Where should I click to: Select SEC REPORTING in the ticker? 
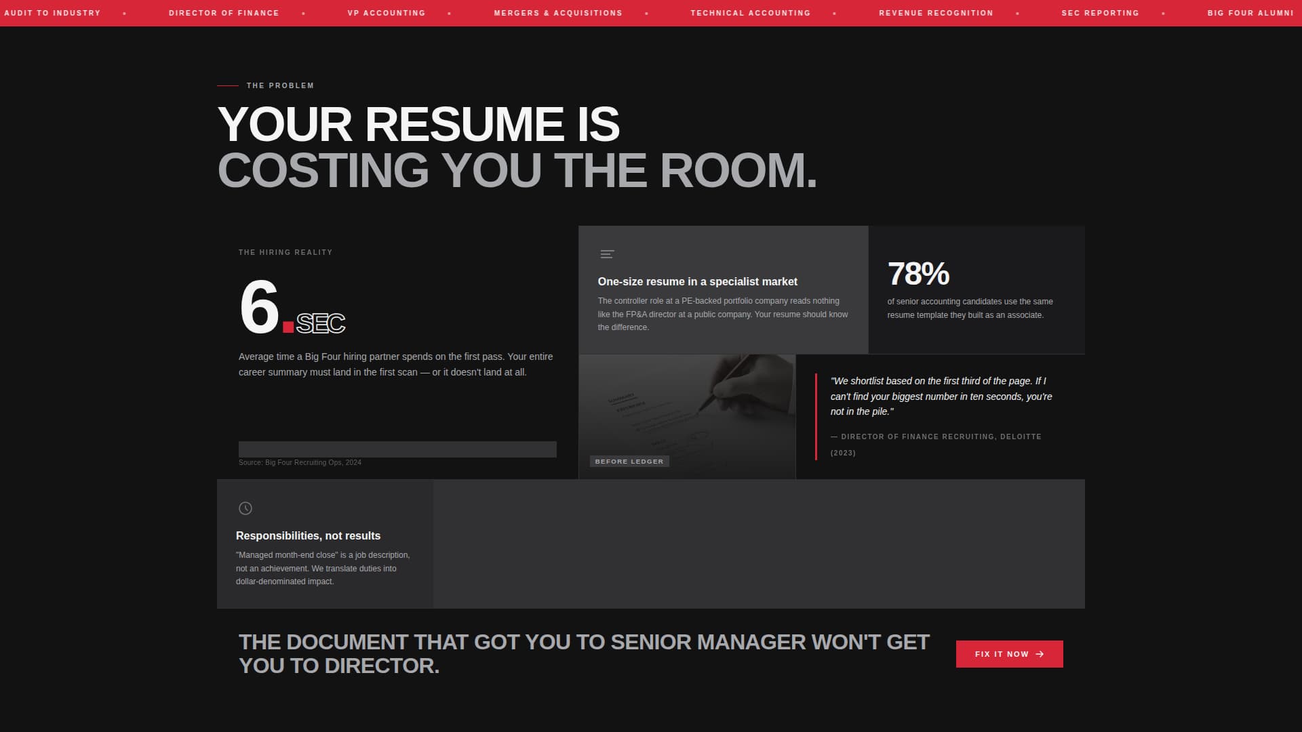(x=1101, y=13)
